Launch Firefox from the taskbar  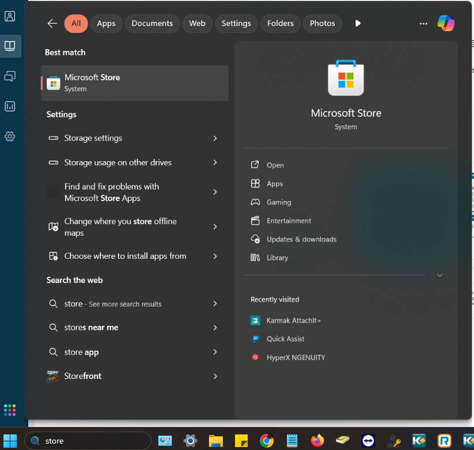(318, 441)
